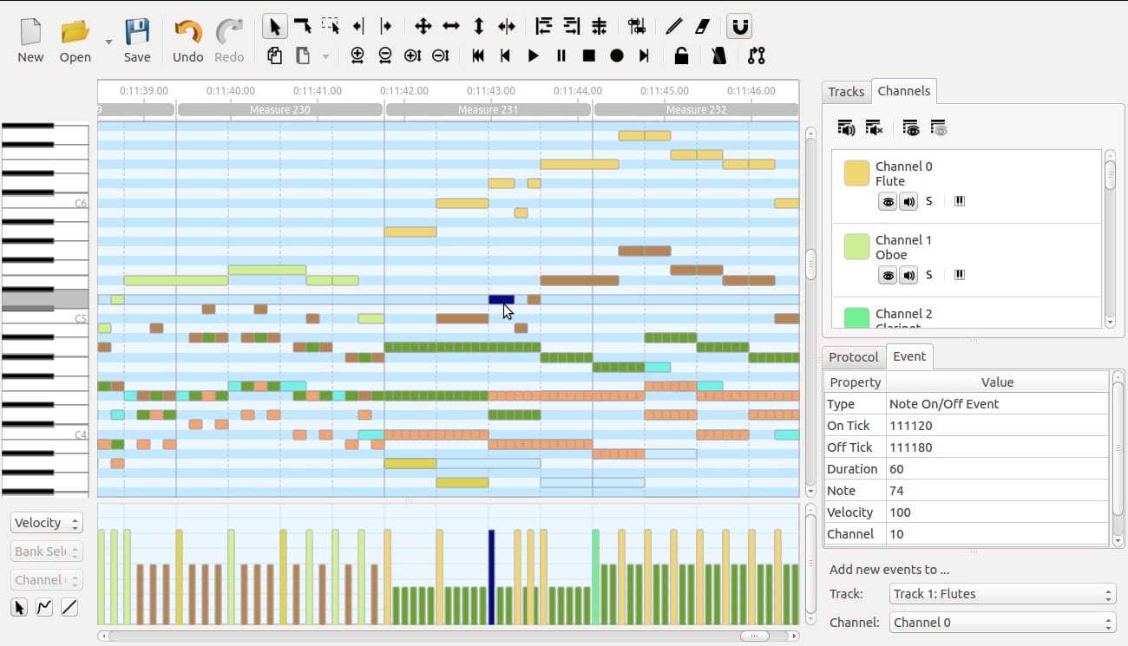Image resolution: width=1128 pixels, height=646 pixels.
Task: Switch to the Tracks tab
Action: [x=845, y=91]
